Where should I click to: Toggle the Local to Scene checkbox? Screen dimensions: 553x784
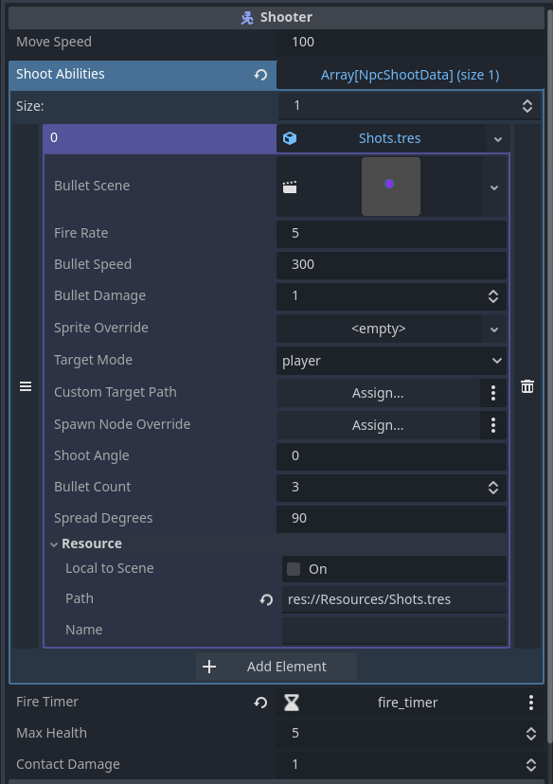point(294,569)
